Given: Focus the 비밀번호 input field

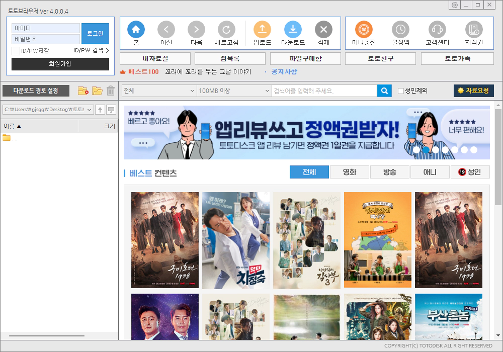Looking at the screenshot, I should (x=46, y=39).
